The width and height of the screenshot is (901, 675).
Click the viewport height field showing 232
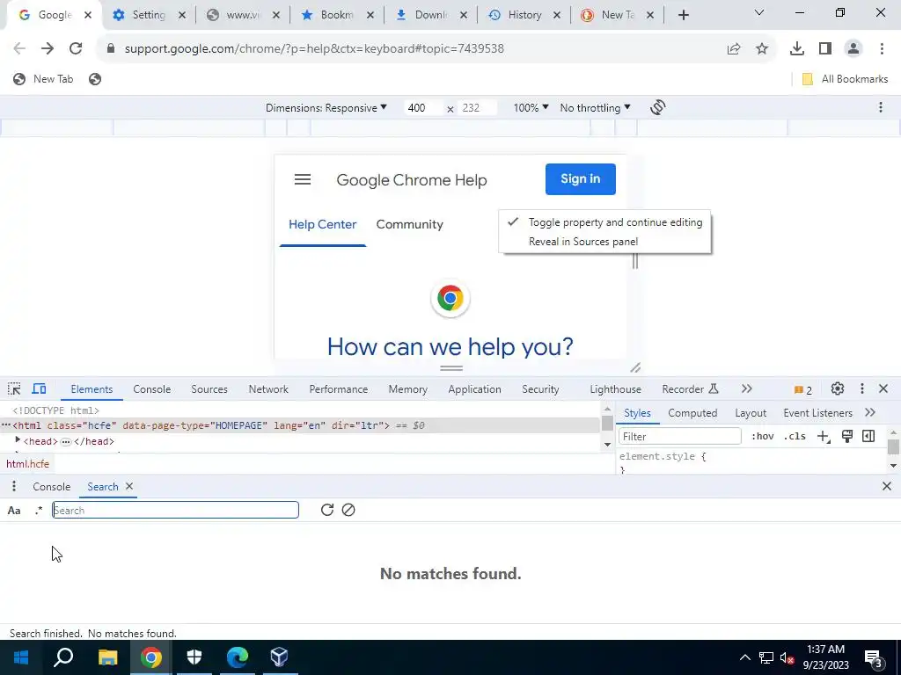477,108
